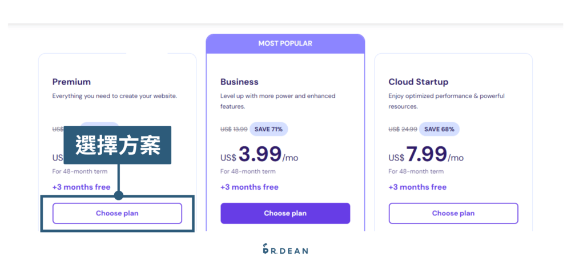This screenshot has height=268, width=571.
Task: Click the Business plan description text
Action: click(278, 101)
